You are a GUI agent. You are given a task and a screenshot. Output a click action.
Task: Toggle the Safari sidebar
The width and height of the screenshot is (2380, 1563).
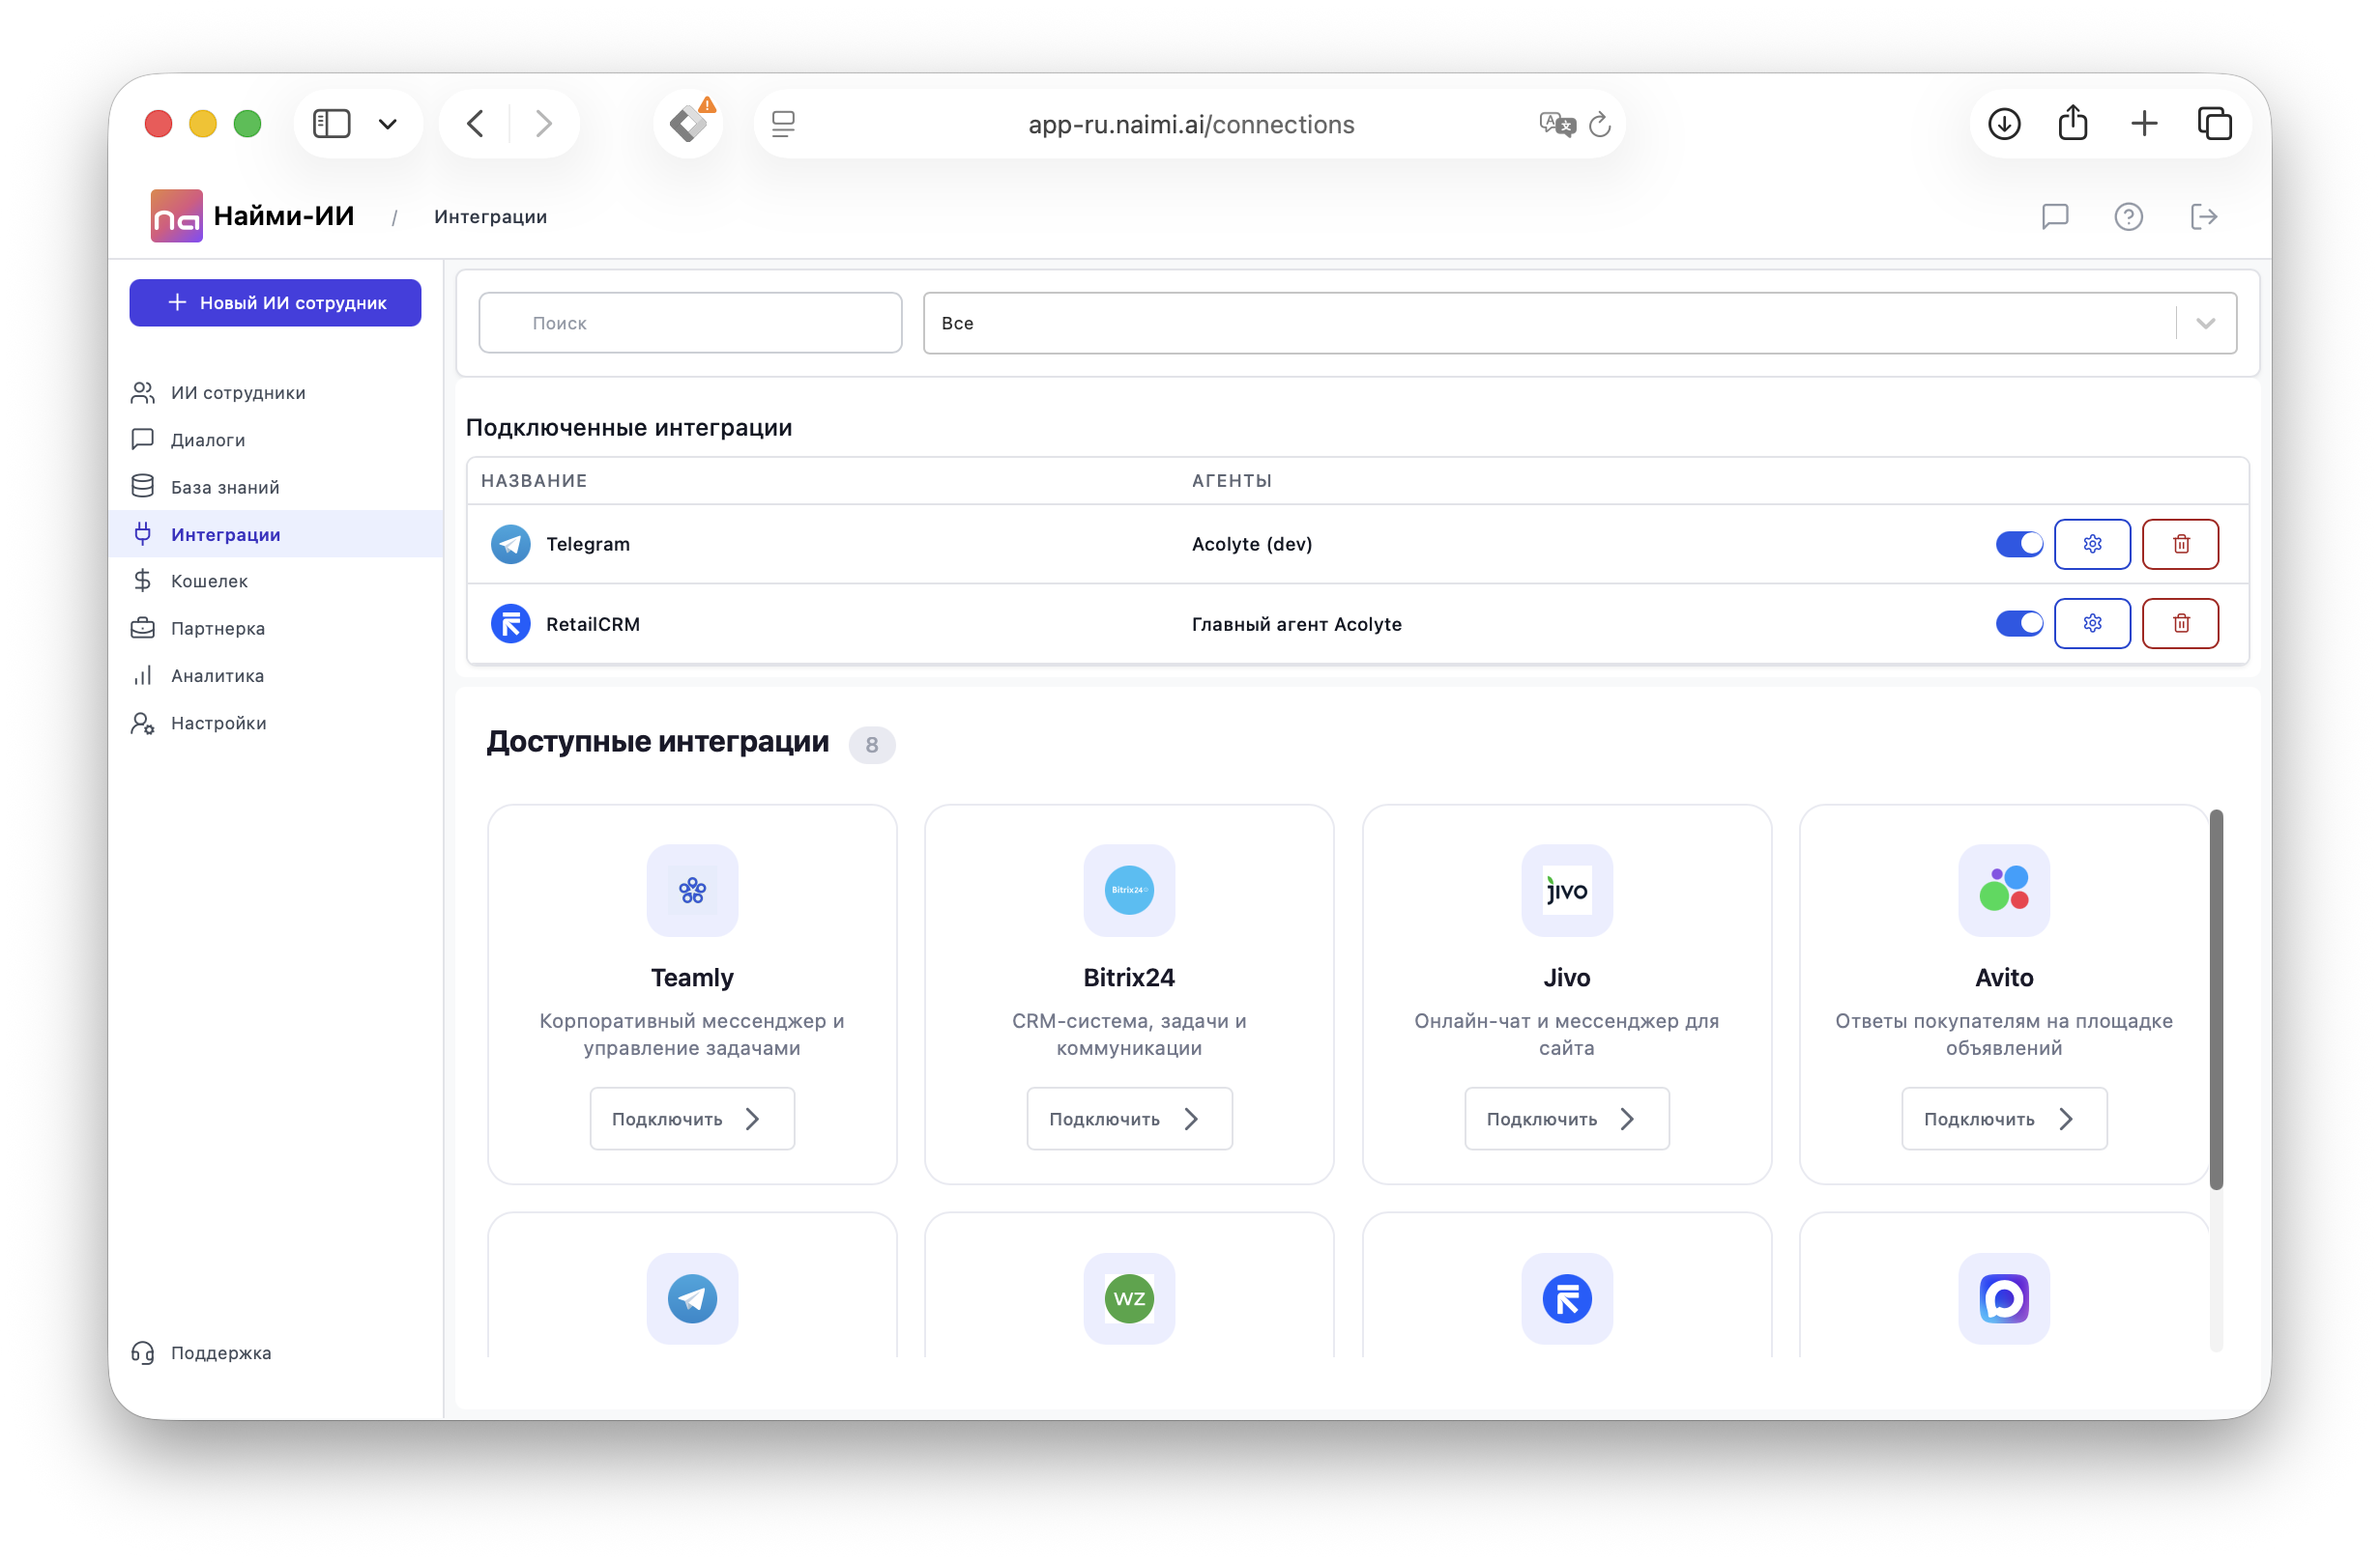(332, 124)
